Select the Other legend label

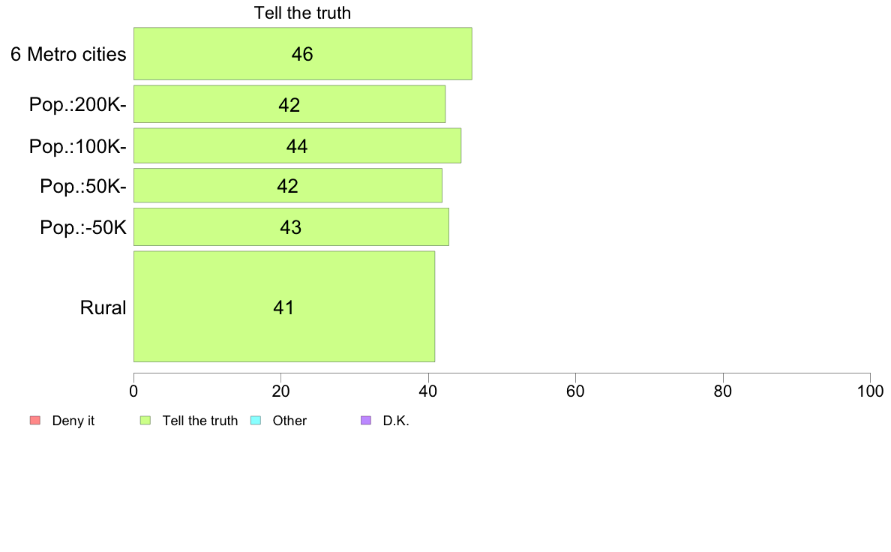(289, 421)
